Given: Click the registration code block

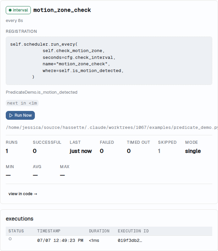Looking at the screenshot, I should pos(109,61).
